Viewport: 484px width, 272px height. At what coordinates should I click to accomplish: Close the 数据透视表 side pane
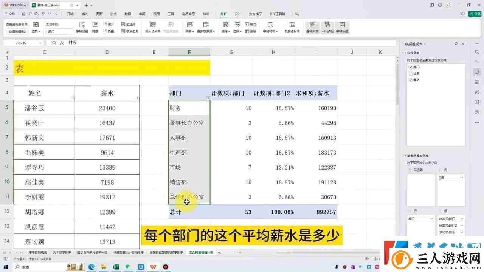click(x=463, y=44)
